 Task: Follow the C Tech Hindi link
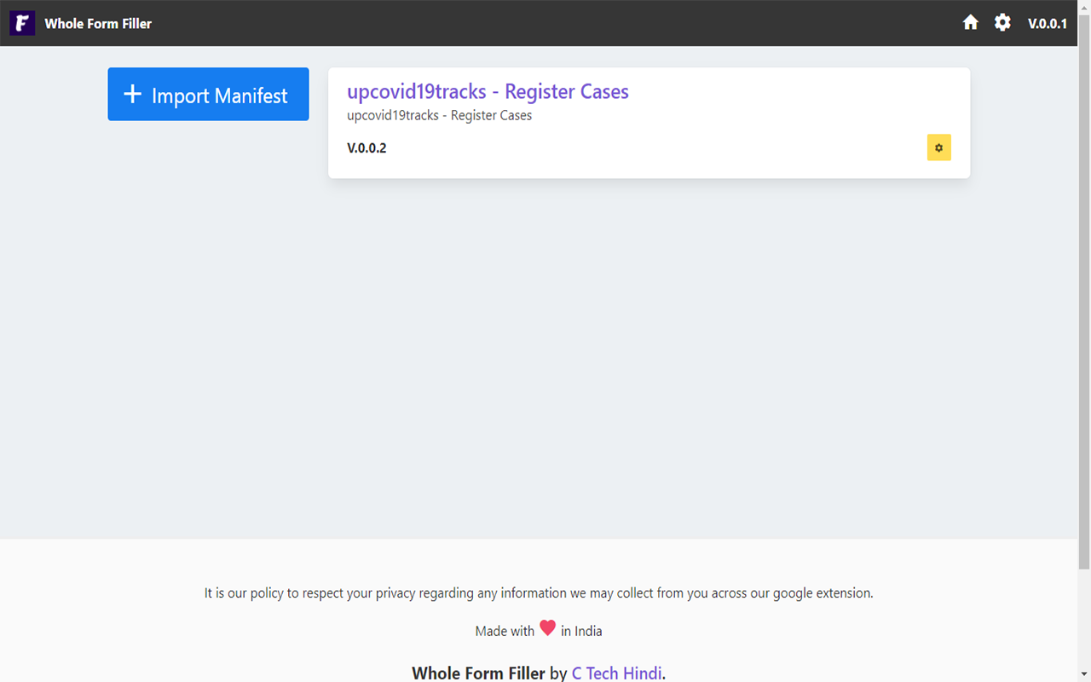click(616, 673)
